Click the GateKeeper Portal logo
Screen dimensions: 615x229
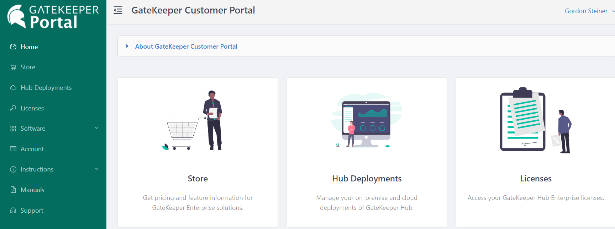(x=53, y=16)
